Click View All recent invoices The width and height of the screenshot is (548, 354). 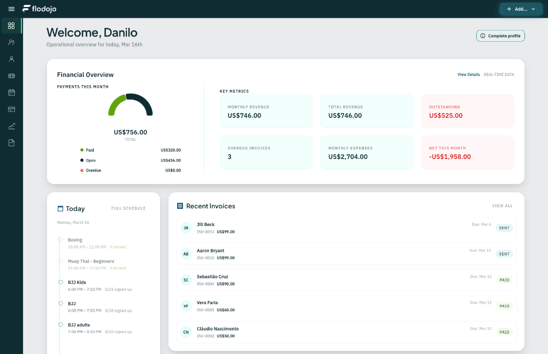(x=502, y=206)
